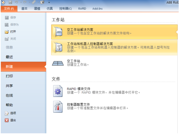Image resolution: width=179 pixels, height=134 pixels.
Task: Switch to the 基本 ribbon tab
Action: [x=25, y=9]
